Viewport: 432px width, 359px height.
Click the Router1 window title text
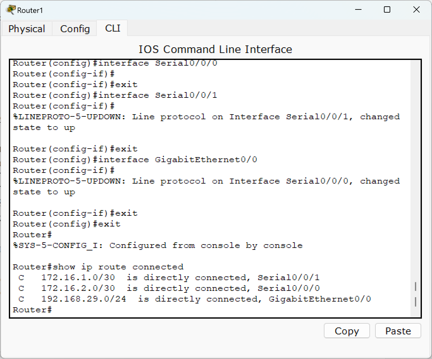pyautogui.click(x=30, y=10)
